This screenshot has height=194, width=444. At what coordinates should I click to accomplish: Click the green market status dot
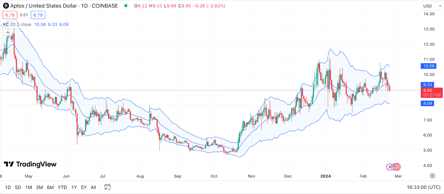126,6
